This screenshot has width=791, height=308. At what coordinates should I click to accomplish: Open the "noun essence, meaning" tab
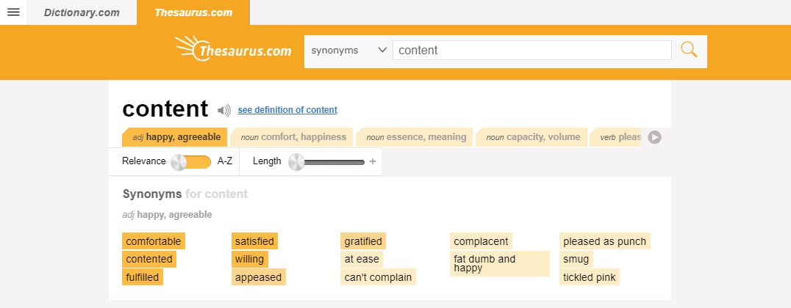click(416, 137)
